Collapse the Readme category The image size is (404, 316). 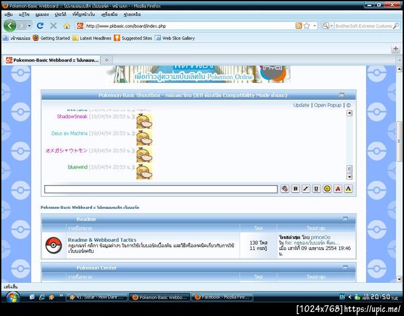pos(345,219)
